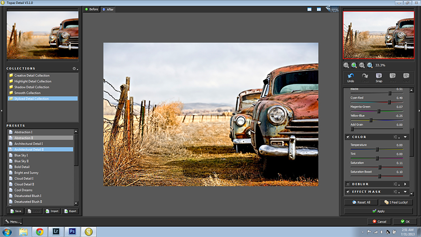Click the single-view layout icon
Screen dimensions: 421x237
point(310,9)
